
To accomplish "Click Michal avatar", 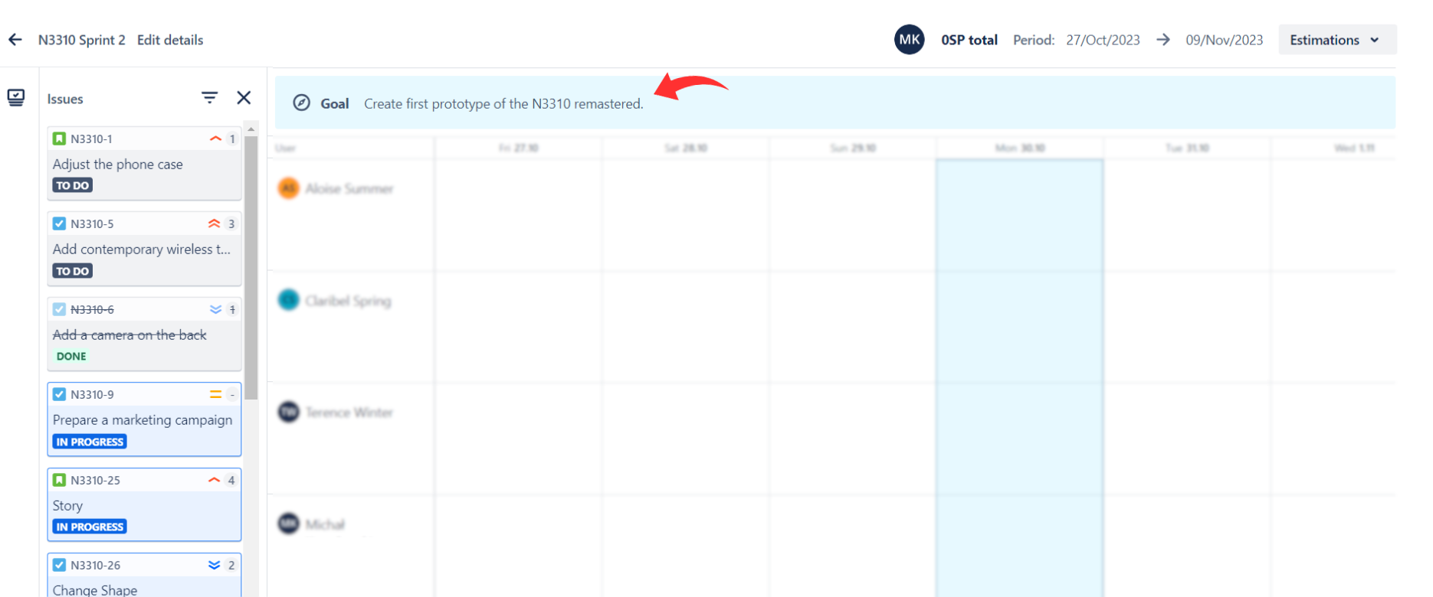I will pos(288,524).
